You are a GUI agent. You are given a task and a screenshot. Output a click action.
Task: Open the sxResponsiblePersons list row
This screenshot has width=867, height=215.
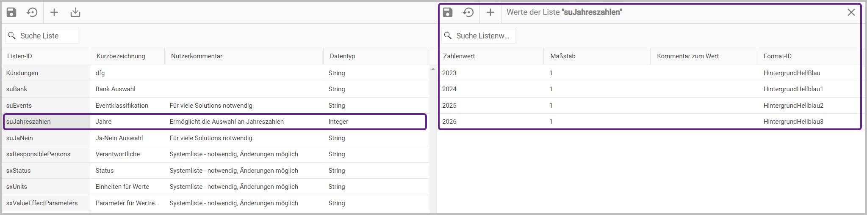[38, 154]
